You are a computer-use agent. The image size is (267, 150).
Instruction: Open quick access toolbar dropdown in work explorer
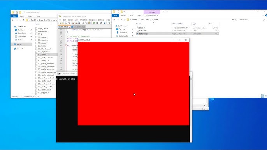[124, 12]
